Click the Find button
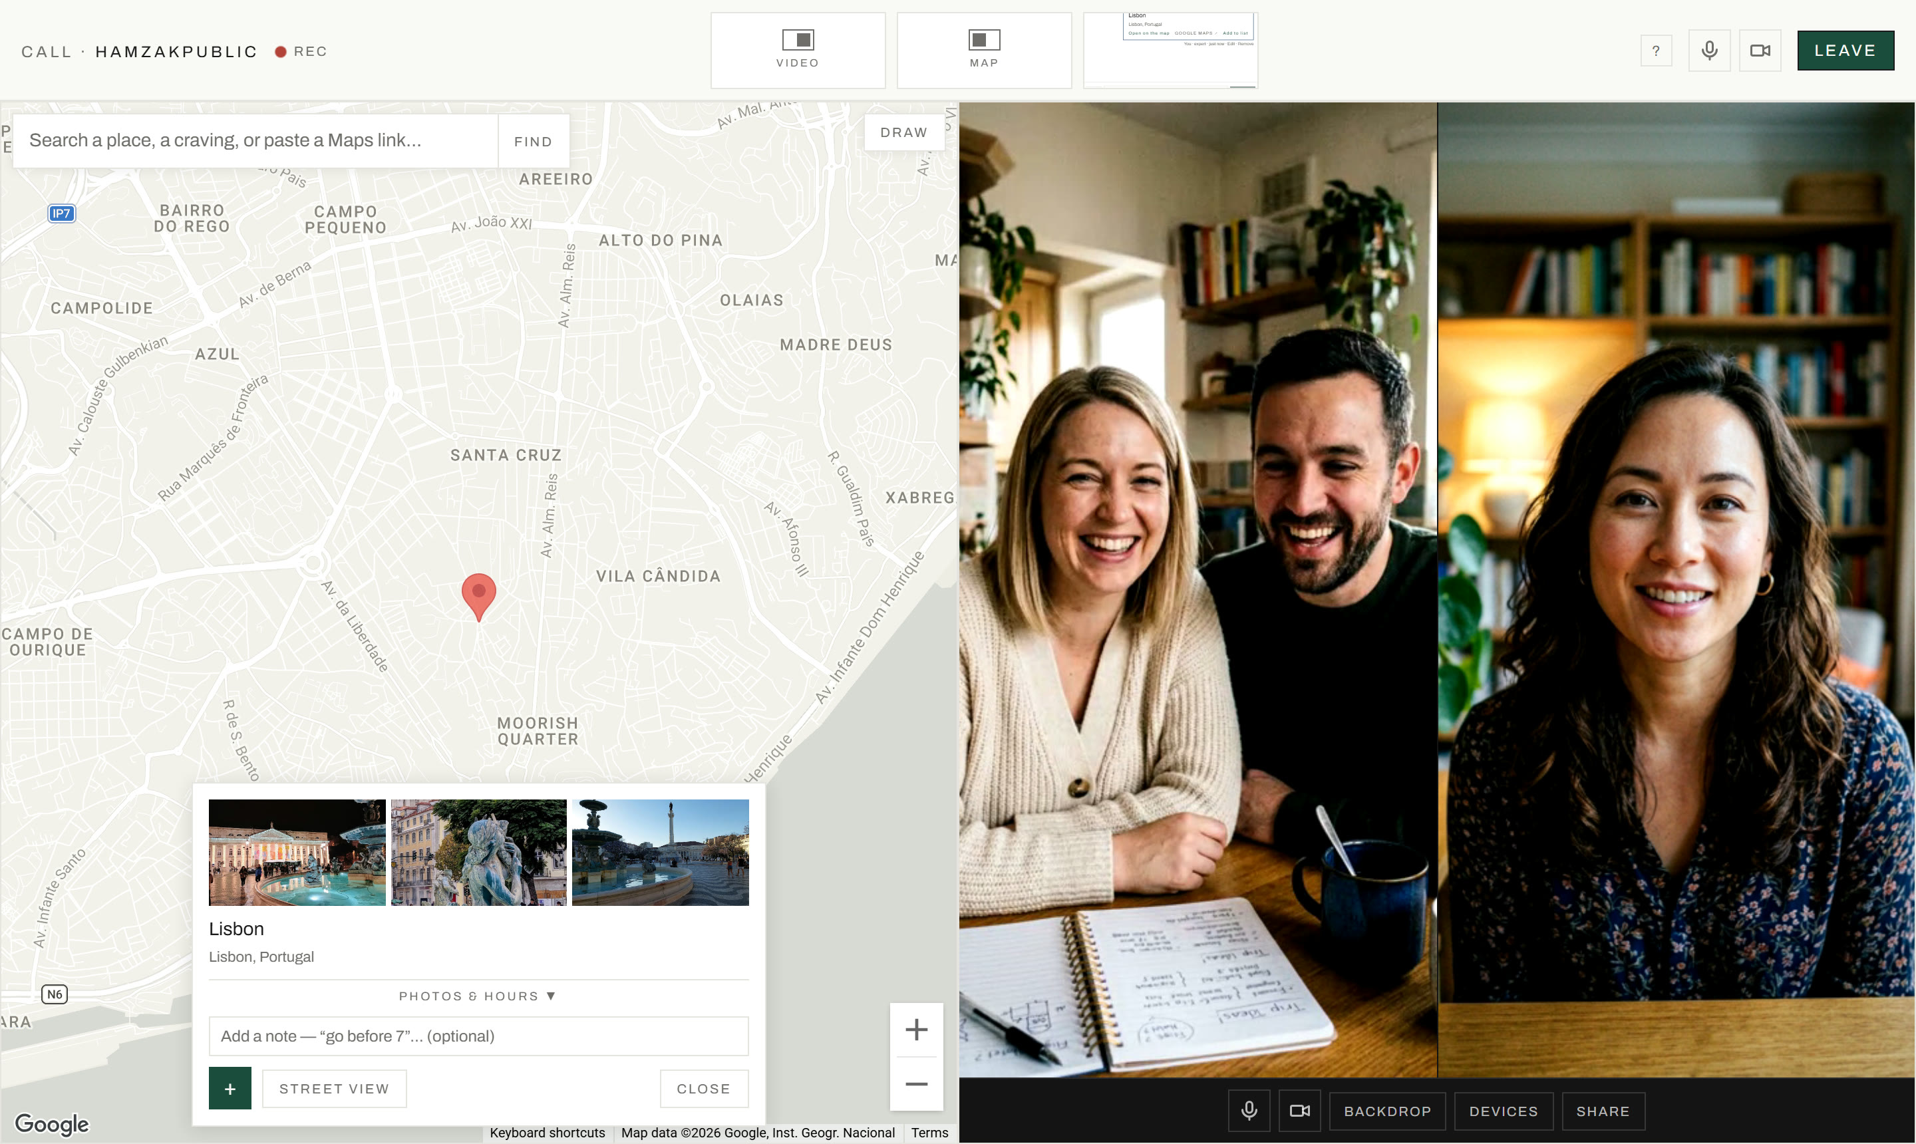1916x1144 pixels. pos(534,141)
